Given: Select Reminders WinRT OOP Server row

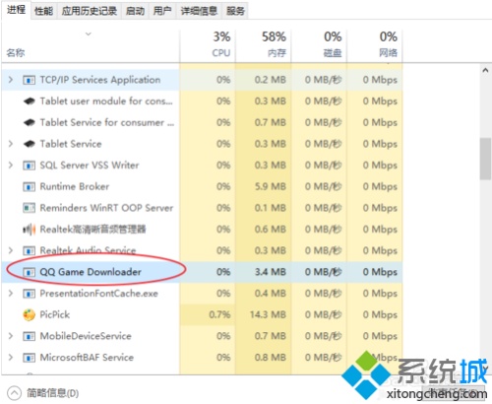Looking at the screenshot, I should (x=202, y=208).
